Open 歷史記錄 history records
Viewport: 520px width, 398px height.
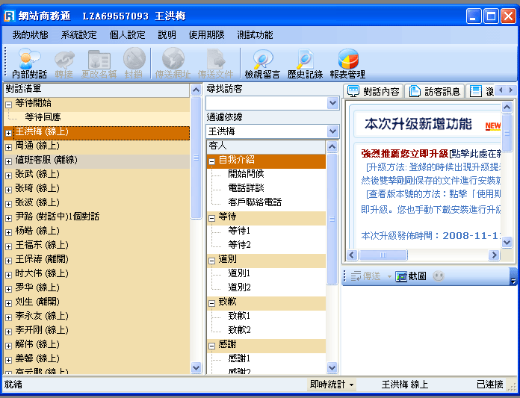(x=305, y=64)
